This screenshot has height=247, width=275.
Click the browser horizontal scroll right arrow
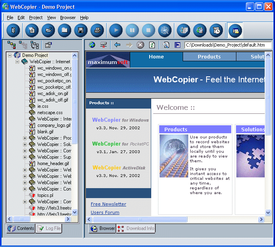[x=261, y=219]
